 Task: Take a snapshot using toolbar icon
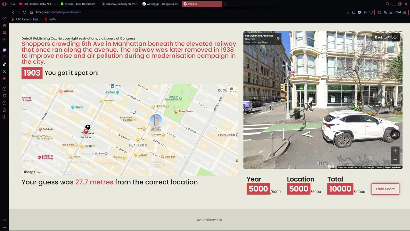tap(354, 12)
